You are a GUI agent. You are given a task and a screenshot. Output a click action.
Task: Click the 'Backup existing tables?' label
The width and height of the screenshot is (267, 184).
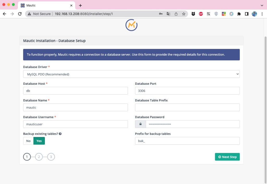(40, 134)
